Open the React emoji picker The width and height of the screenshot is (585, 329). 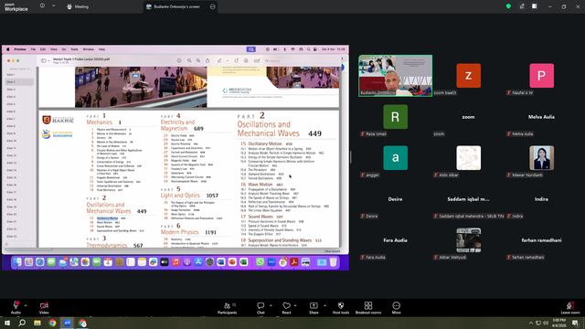tap(286, 308)
